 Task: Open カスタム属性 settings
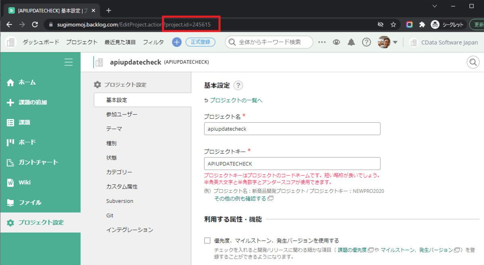coord(122,187)
